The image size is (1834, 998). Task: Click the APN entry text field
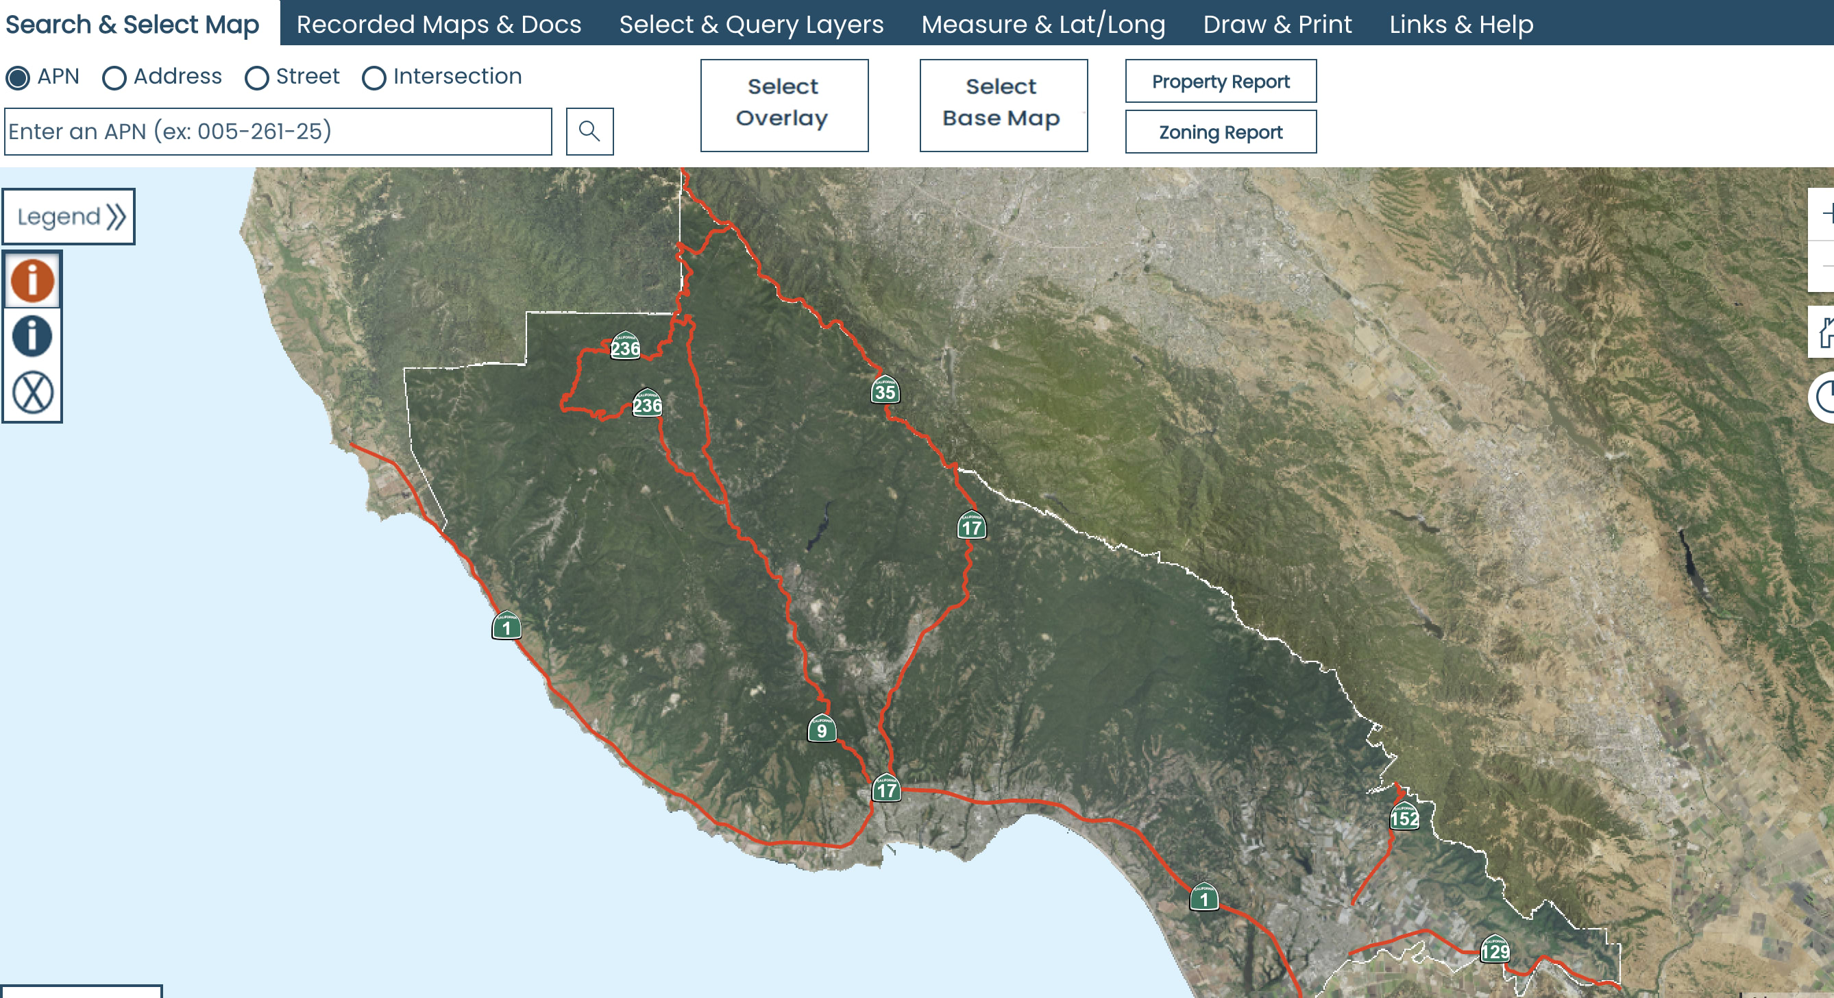[x=278, y=132]
